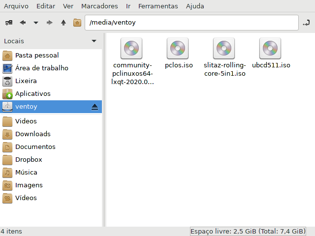Eject the ventoy drive

(x=94, y=107)
